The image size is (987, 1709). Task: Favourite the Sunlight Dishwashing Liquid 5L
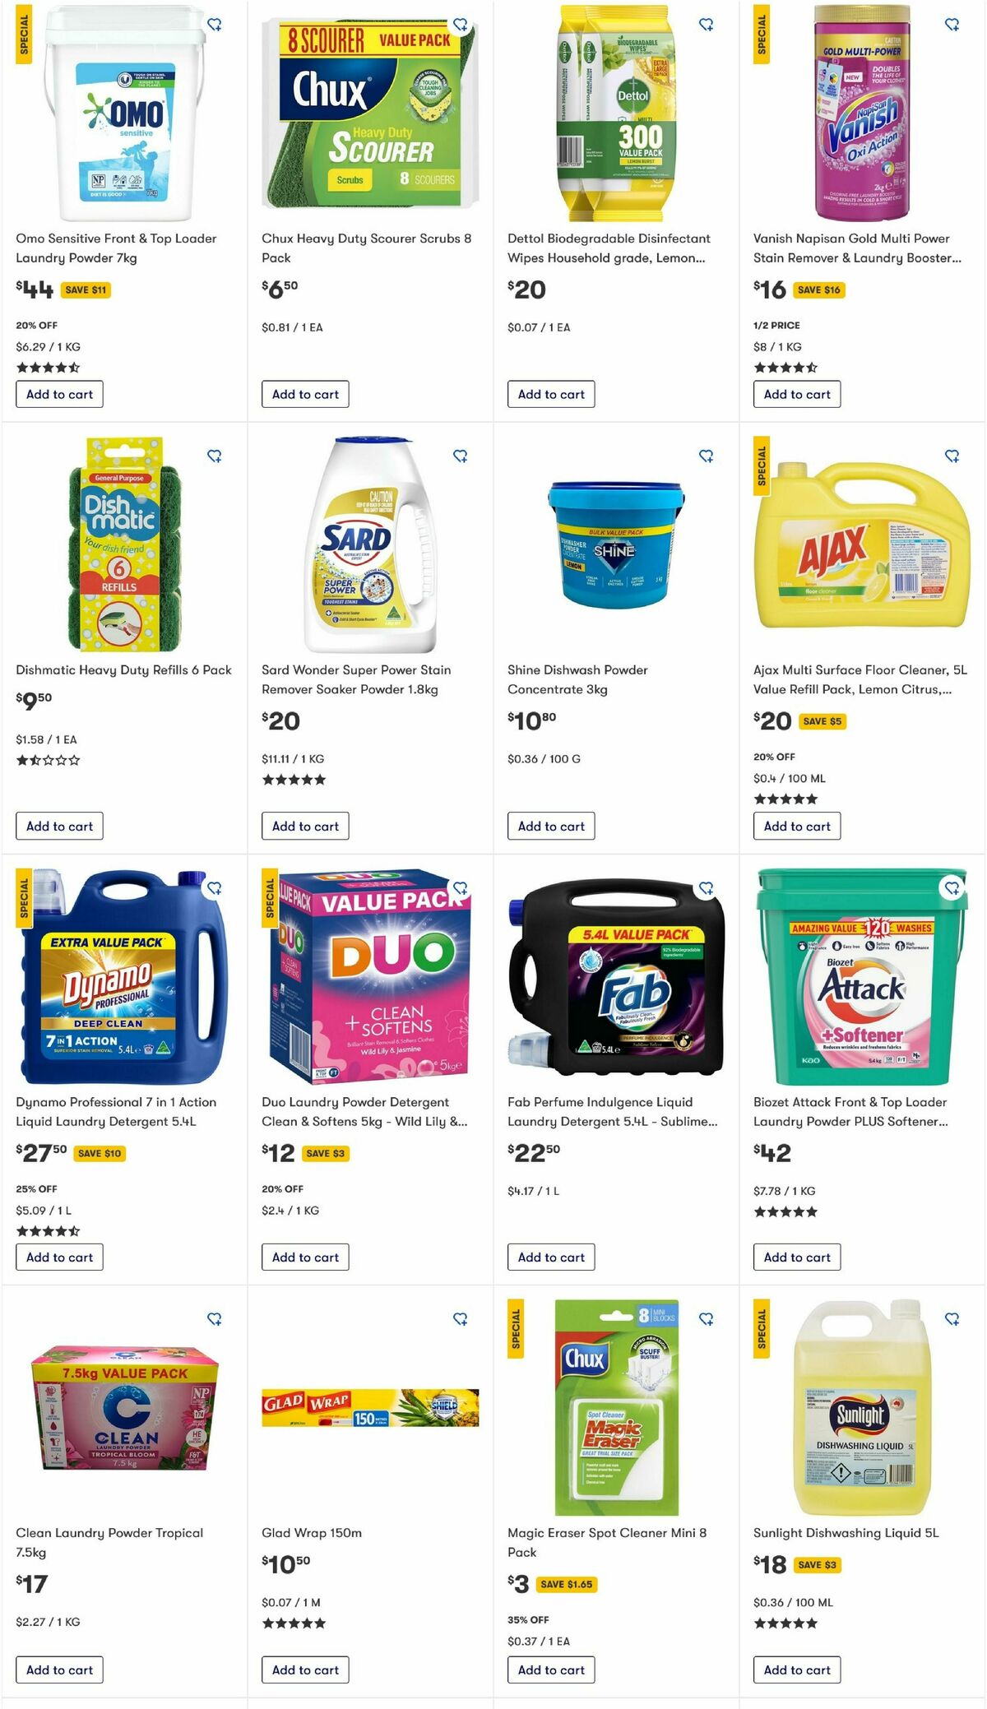(952, 1319)
